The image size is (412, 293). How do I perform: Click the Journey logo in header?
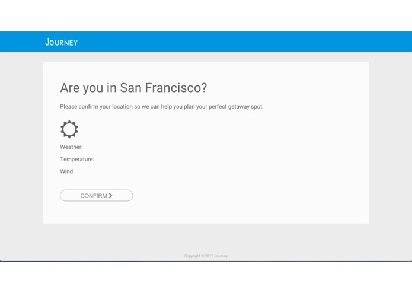pyautogui.click(x=62, y=42)
